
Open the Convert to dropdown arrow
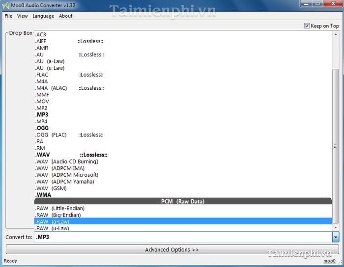[336, 237]
